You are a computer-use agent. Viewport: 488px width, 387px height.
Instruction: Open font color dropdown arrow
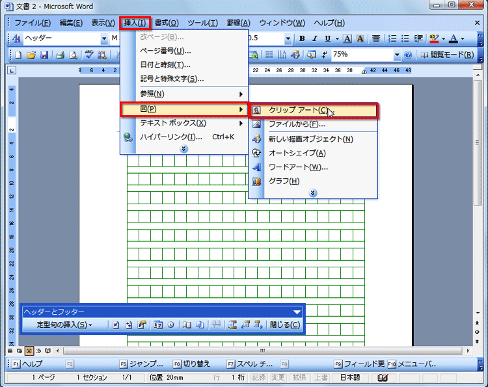463,38
